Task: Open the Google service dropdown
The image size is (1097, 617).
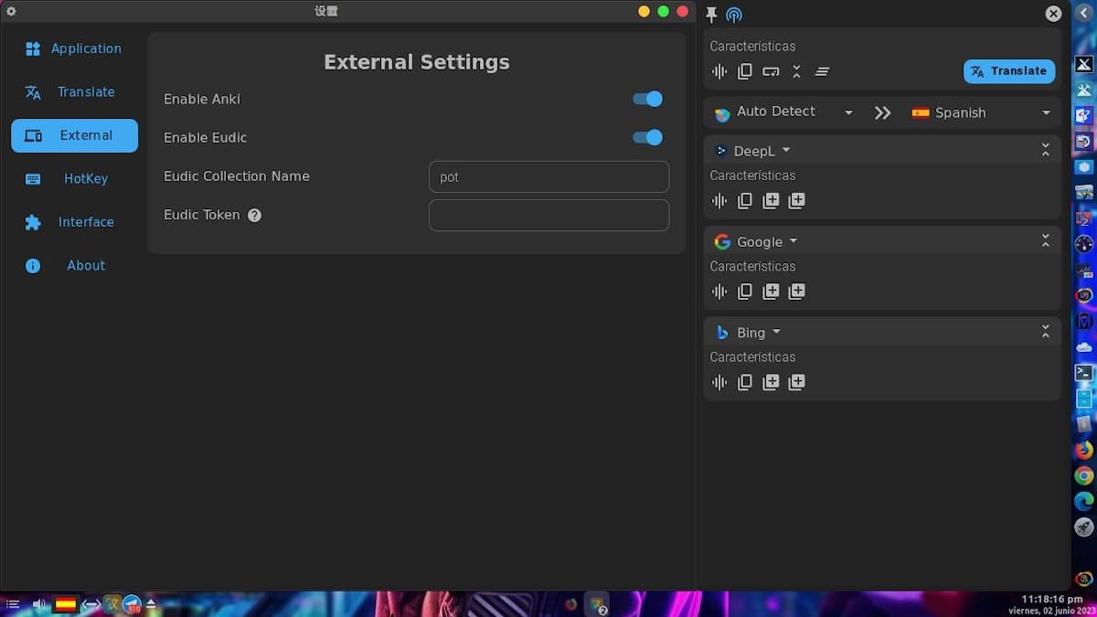Action: click(x=756, y=241)
